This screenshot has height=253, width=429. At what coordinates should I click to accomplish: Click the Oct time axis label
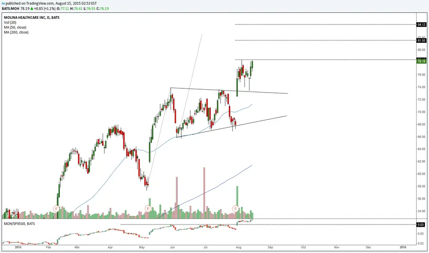(303, 247)
